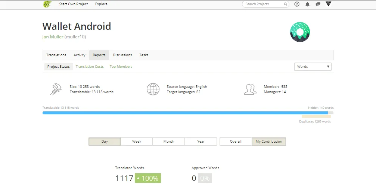Screen dimensions: 376x184
Task: Click the members people icon
Action: pos(250,89)
